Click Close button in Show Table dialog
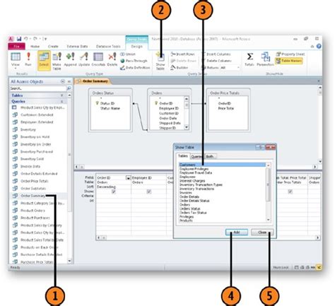The image size is (335, 306). click(262, 233)
